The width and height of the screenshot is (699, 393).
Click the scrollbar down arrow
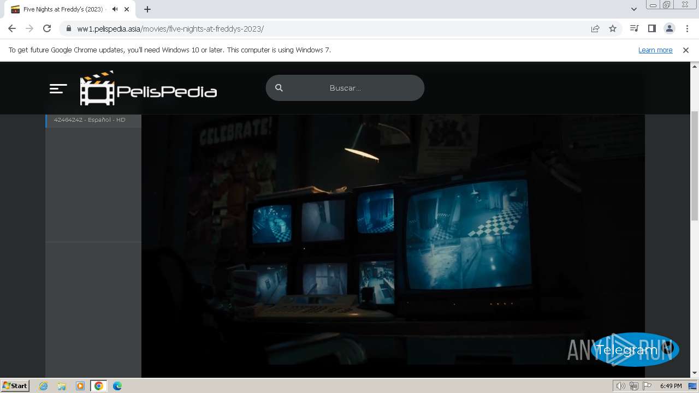(695, 373)
